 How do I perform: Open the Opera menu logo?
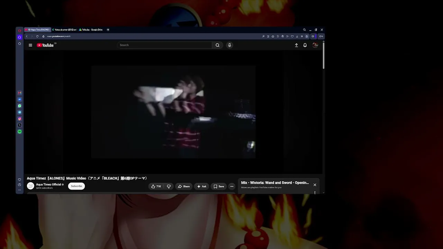(19, 30)
